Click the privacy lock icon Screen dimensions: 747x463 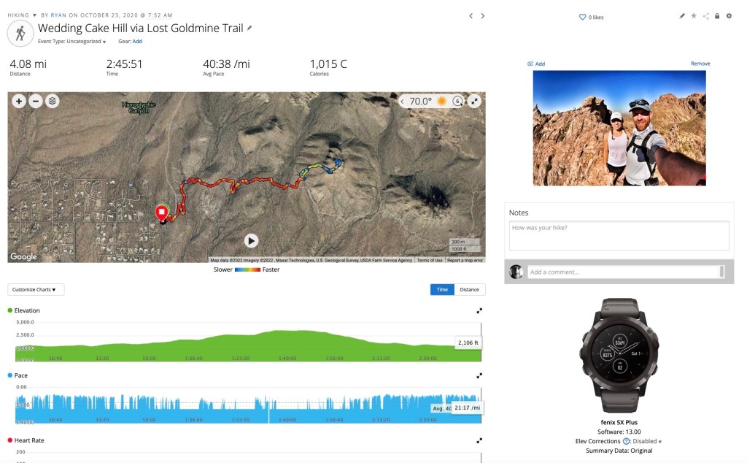pos(717,16)
